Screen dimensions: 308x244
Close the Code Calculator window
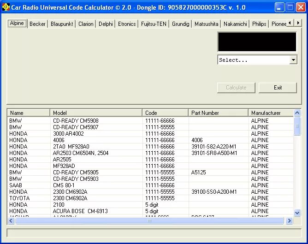(x=301, y=7)
